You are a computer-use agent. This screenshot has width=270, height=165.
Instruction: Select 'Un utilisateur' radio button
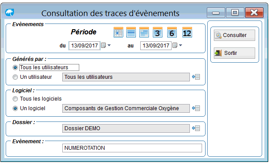[15, 77]
